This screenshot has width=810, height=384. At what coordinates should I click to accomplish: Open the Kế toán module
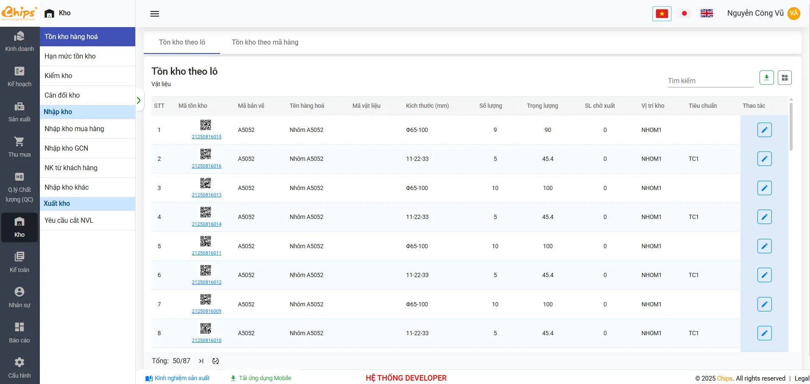pos(20,263)
